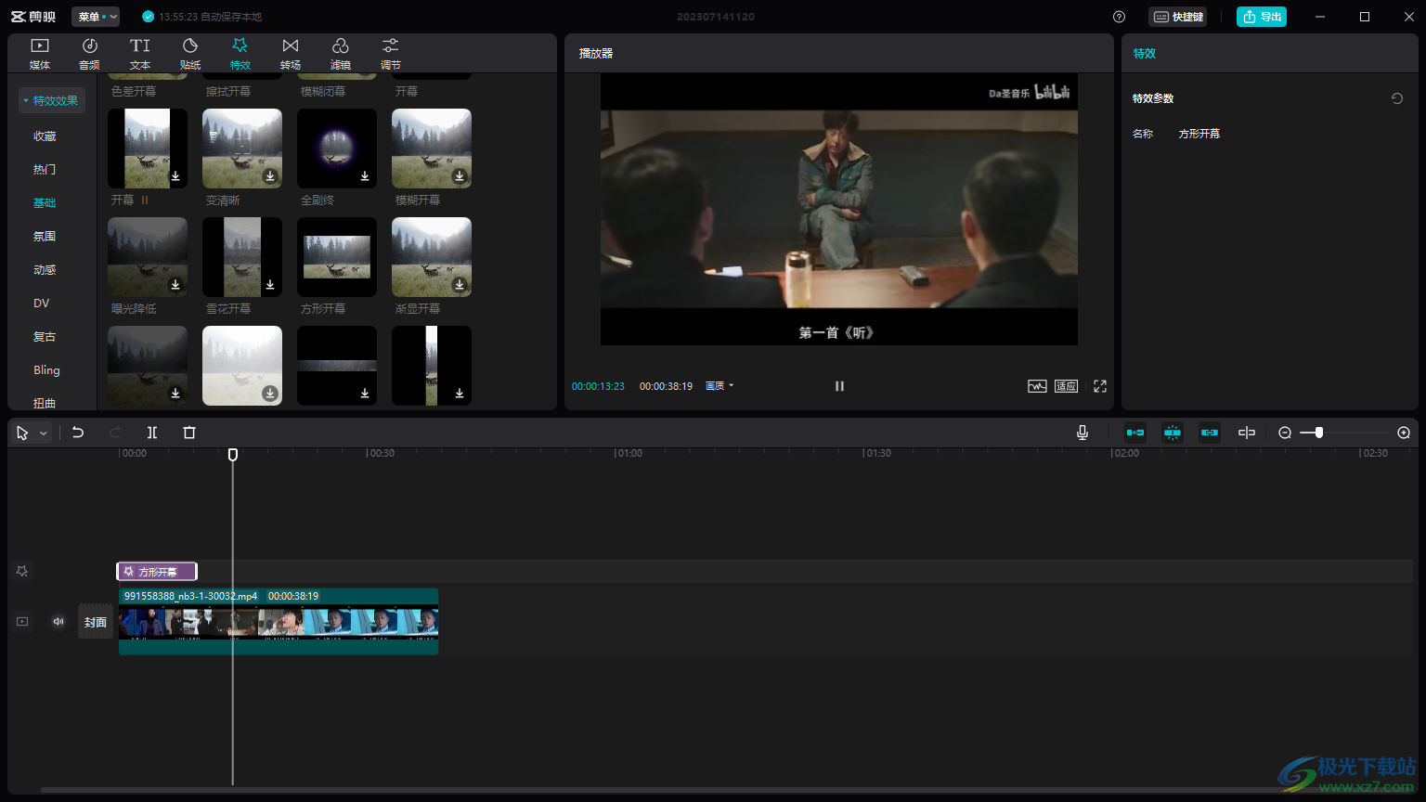Undo the last action

(78, 433)
